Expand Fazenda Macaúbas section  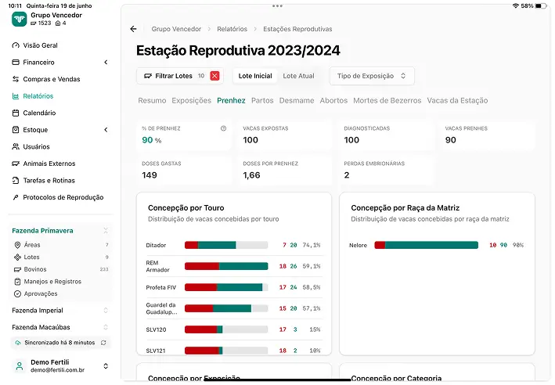pyautogui.click(x=106, y=327)
